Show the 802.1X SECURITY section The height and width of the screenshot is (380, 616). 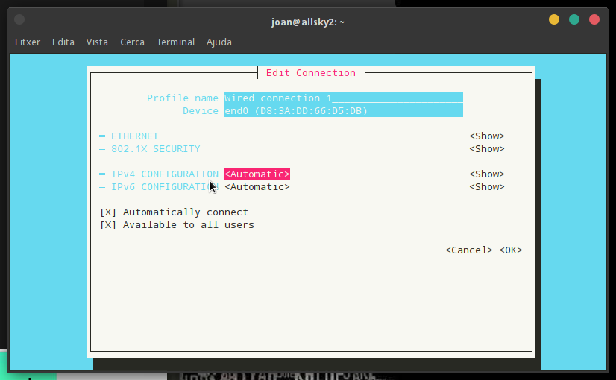click(x=487, y=149)
